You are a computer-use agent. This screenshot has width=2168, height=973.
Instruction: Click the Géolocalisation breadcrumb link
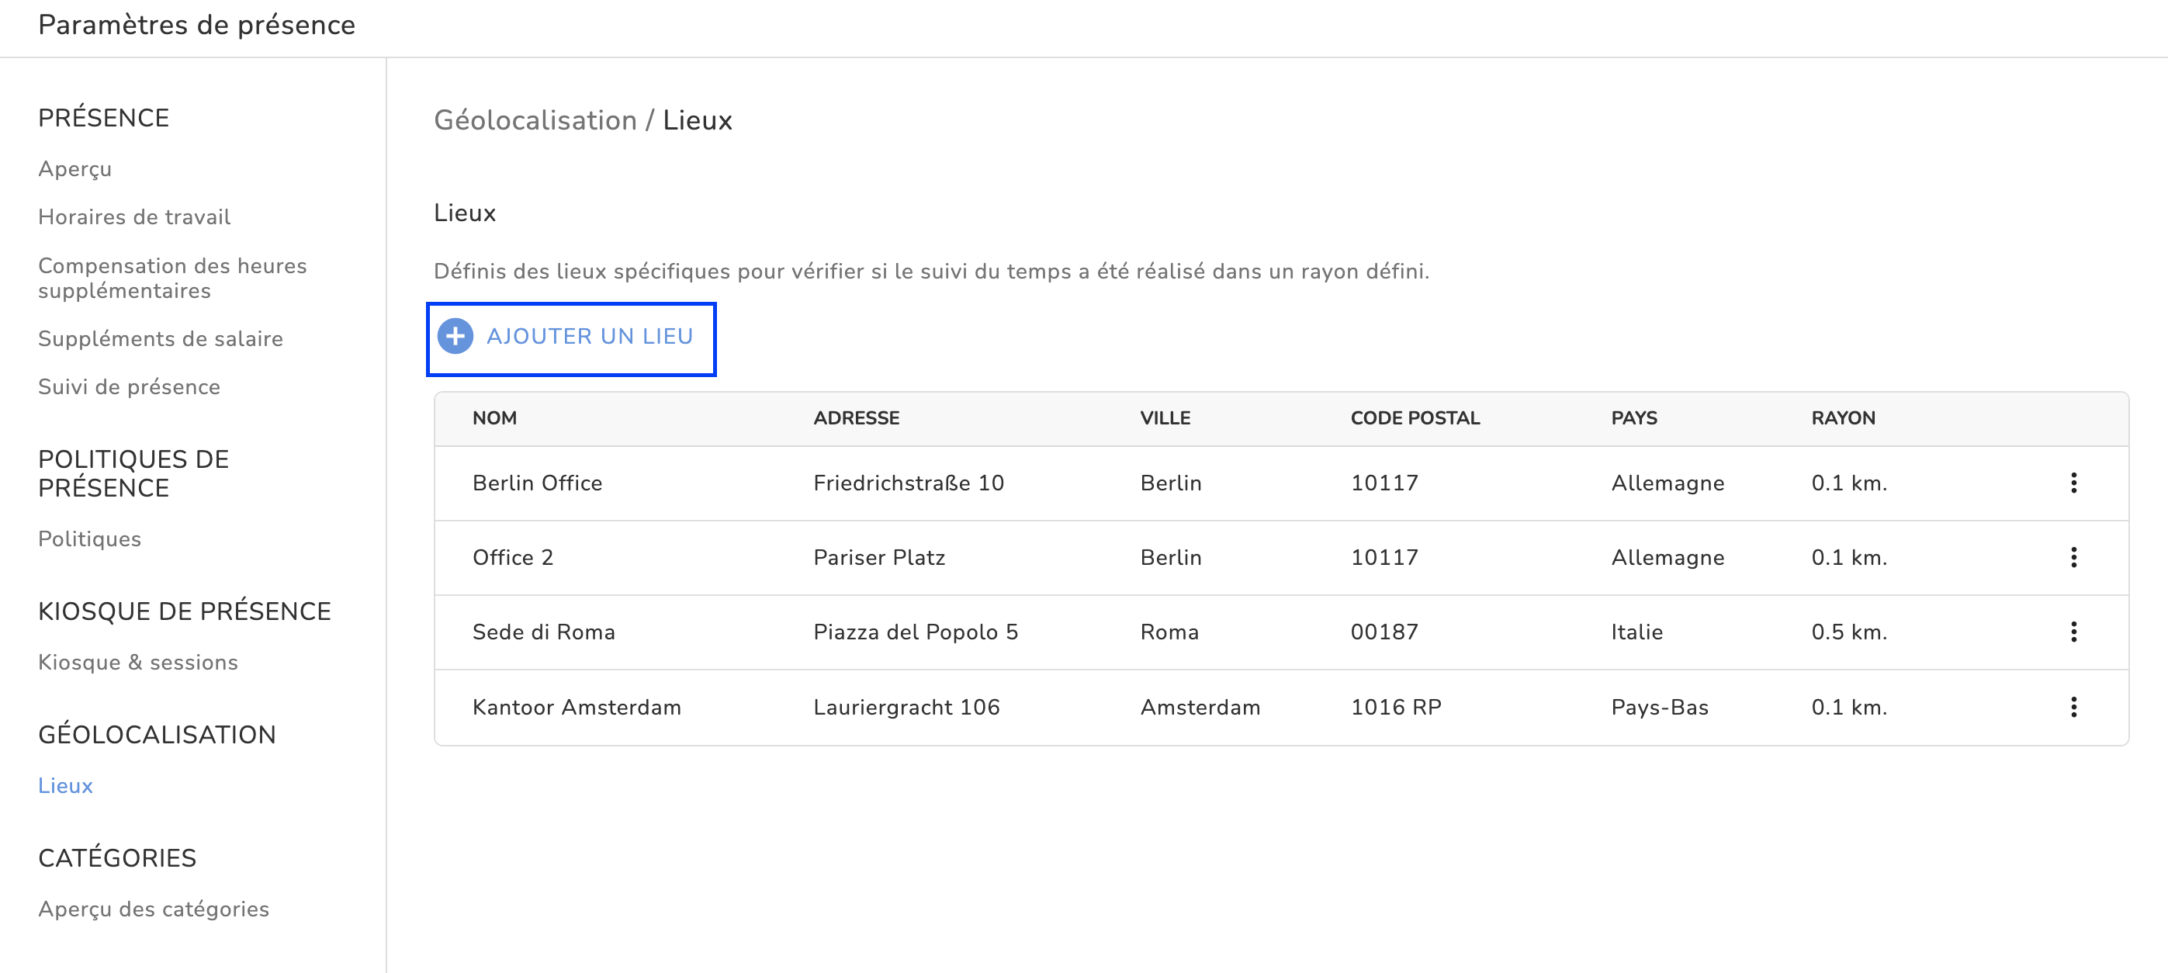(x=535, y=120)
